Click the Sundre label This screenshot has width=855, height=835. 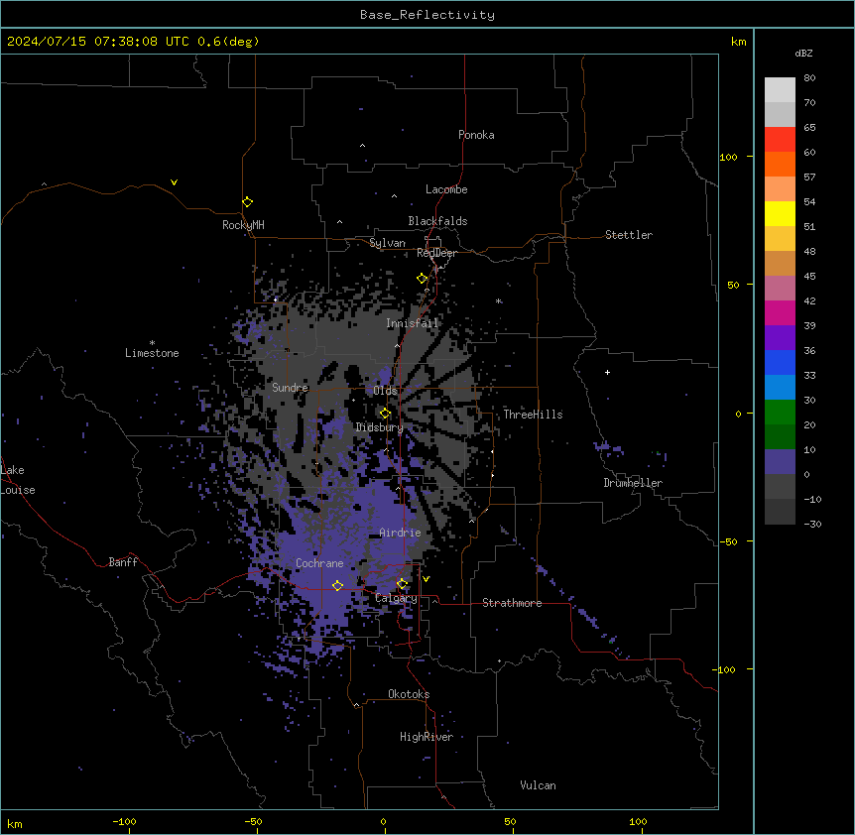[x=290, y=388]
